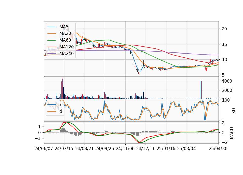Click the MA240 legend label
The height and width of the screenshot is (175, 243).
[x=67, y=54]
